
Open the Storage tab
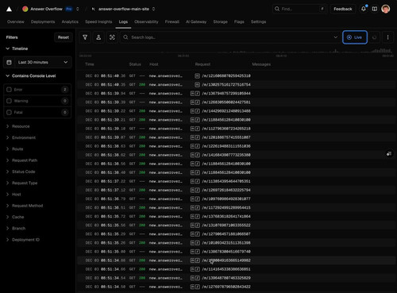click(x=220, y=21)
